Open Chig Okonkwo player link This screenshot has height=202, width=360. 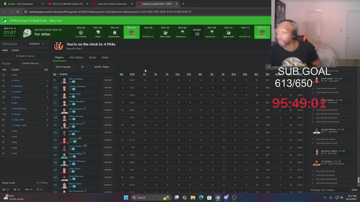[x=76, y=176]
